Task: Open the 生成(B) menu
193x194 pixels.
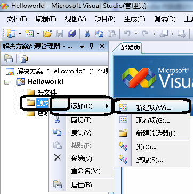Action: tap(134, 19)
